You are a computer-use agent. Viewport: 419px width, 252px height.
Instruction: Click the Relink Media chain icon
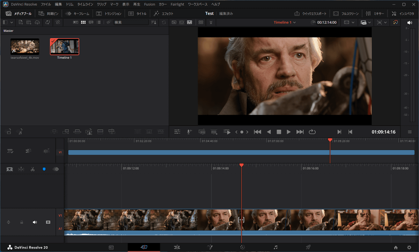pyautogui.click(x=58, y=22)
